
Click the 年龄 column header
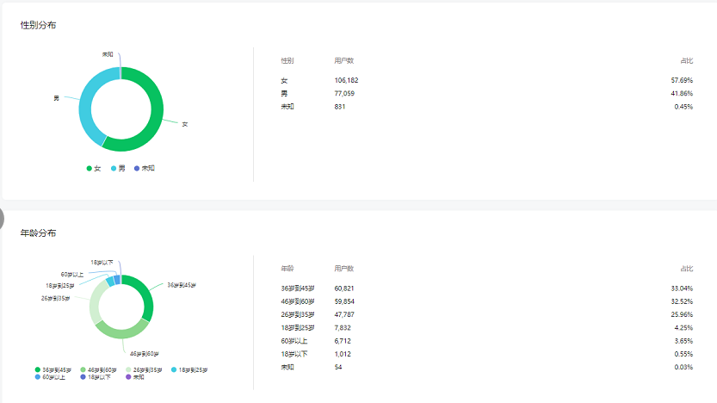[x=287, y=269]
